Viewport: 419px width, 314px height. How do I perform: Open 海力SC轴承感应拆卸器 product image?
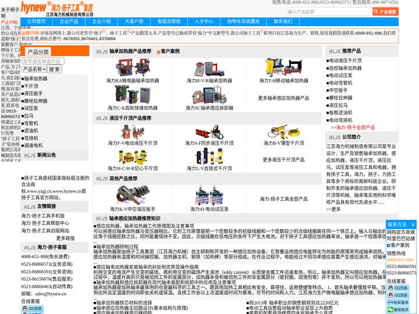pos(210,95)
